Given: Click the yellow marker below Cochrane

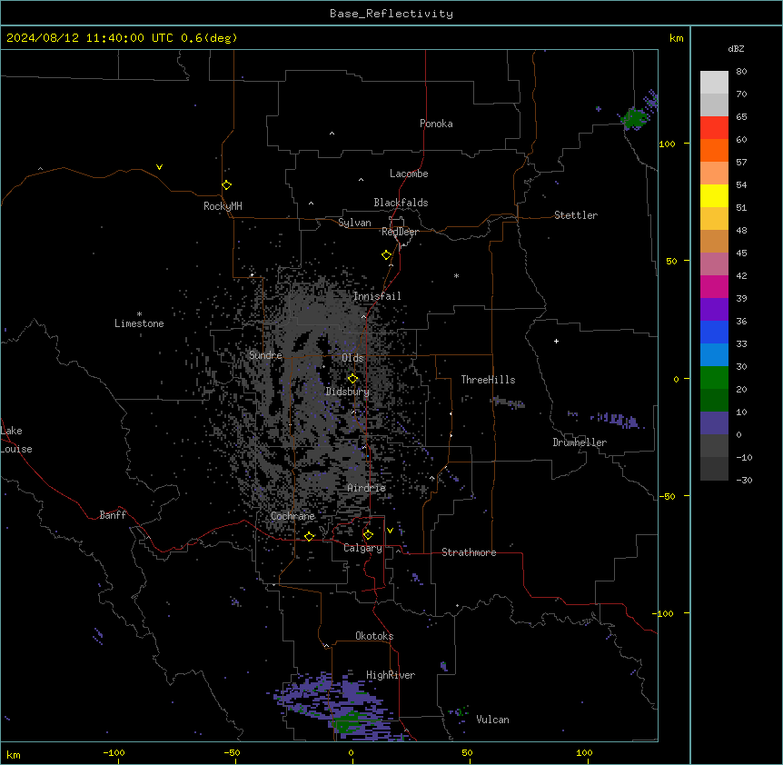Looking at the screenshot, I should (309, 536).
